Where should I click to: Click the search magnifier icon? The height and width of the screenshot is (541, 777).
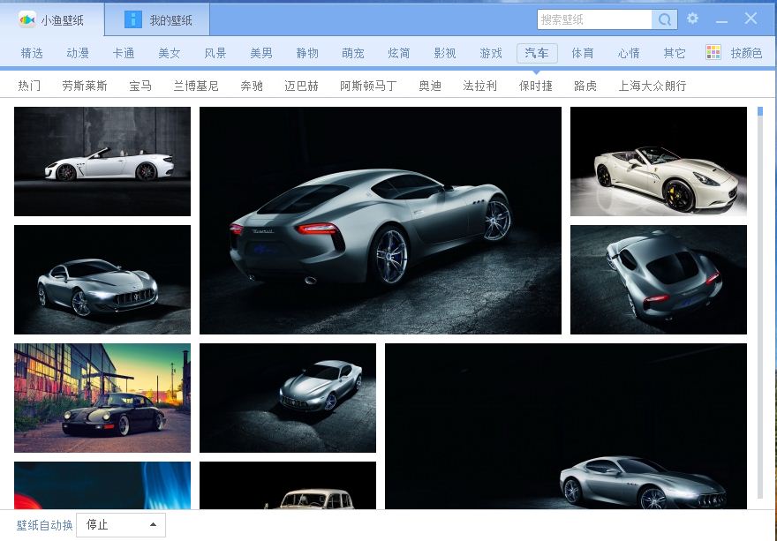tap(664, 19)
